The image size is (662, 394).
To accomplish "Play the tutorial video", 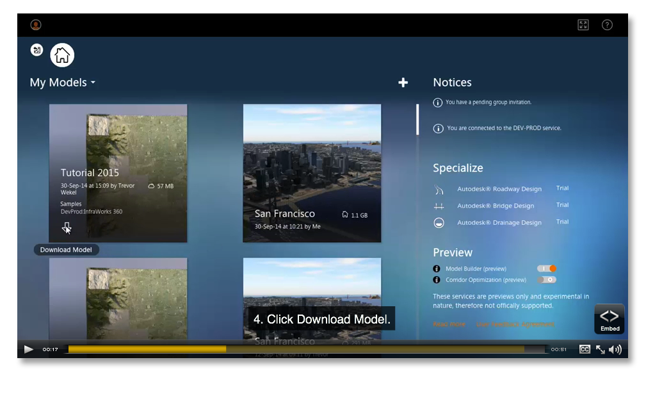I will (28, 349).
